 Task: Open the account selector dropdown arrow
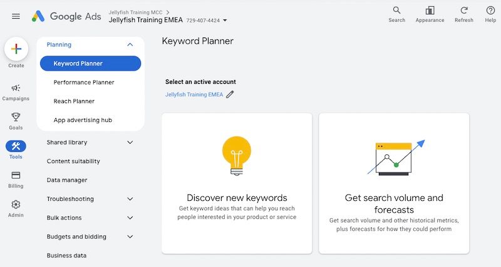225,21
